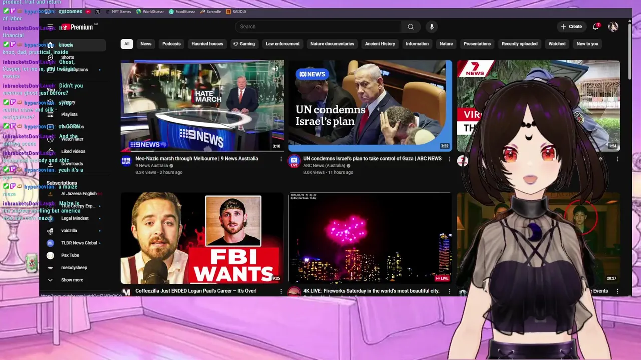Click the YouTube Premium logo

[77, 27]
